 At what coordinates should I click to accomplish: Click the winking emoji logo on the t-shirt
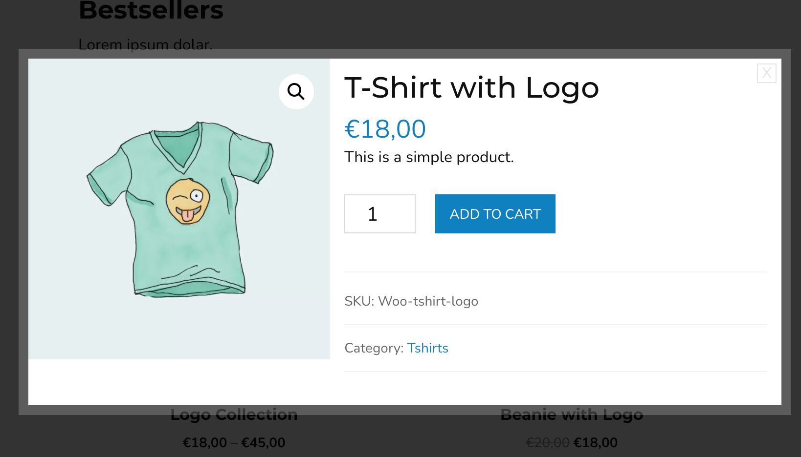tap(188, 201)
